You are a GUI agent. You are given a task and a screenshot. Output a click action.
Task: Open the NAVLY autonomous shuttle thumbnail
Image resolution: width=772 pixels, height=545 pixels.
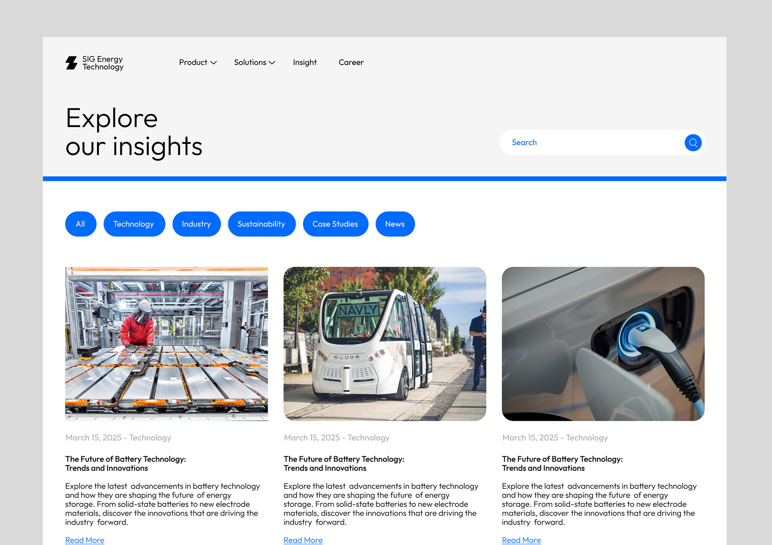385,344
